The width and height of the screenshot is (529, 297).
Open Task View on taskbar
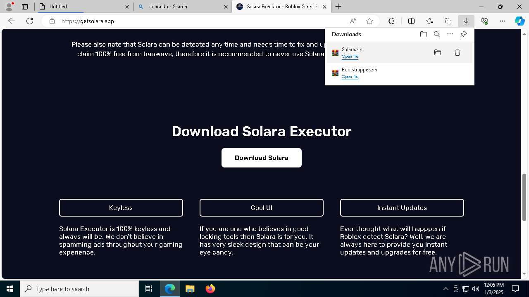coord(149,289)
